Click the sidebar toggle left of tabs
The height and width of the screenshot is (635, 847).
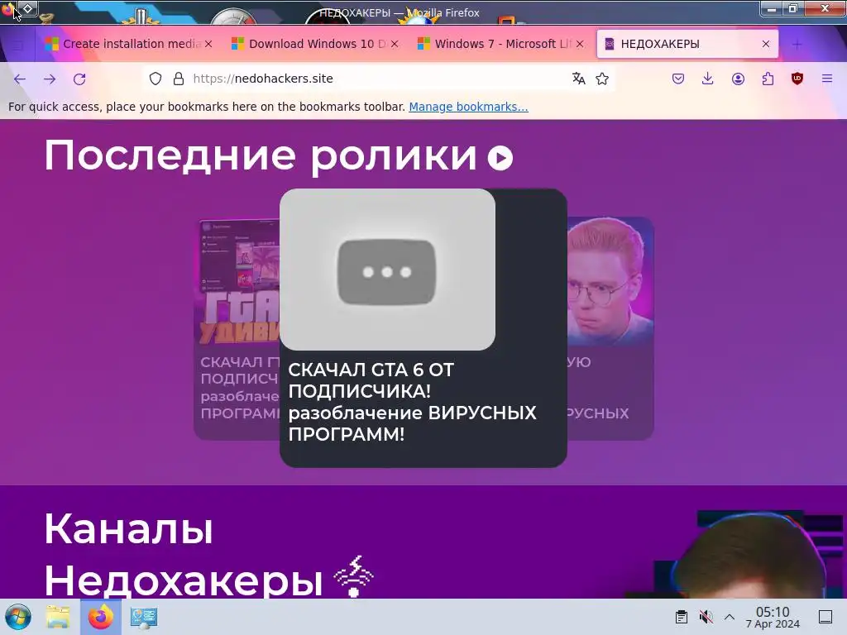point(18,45)
